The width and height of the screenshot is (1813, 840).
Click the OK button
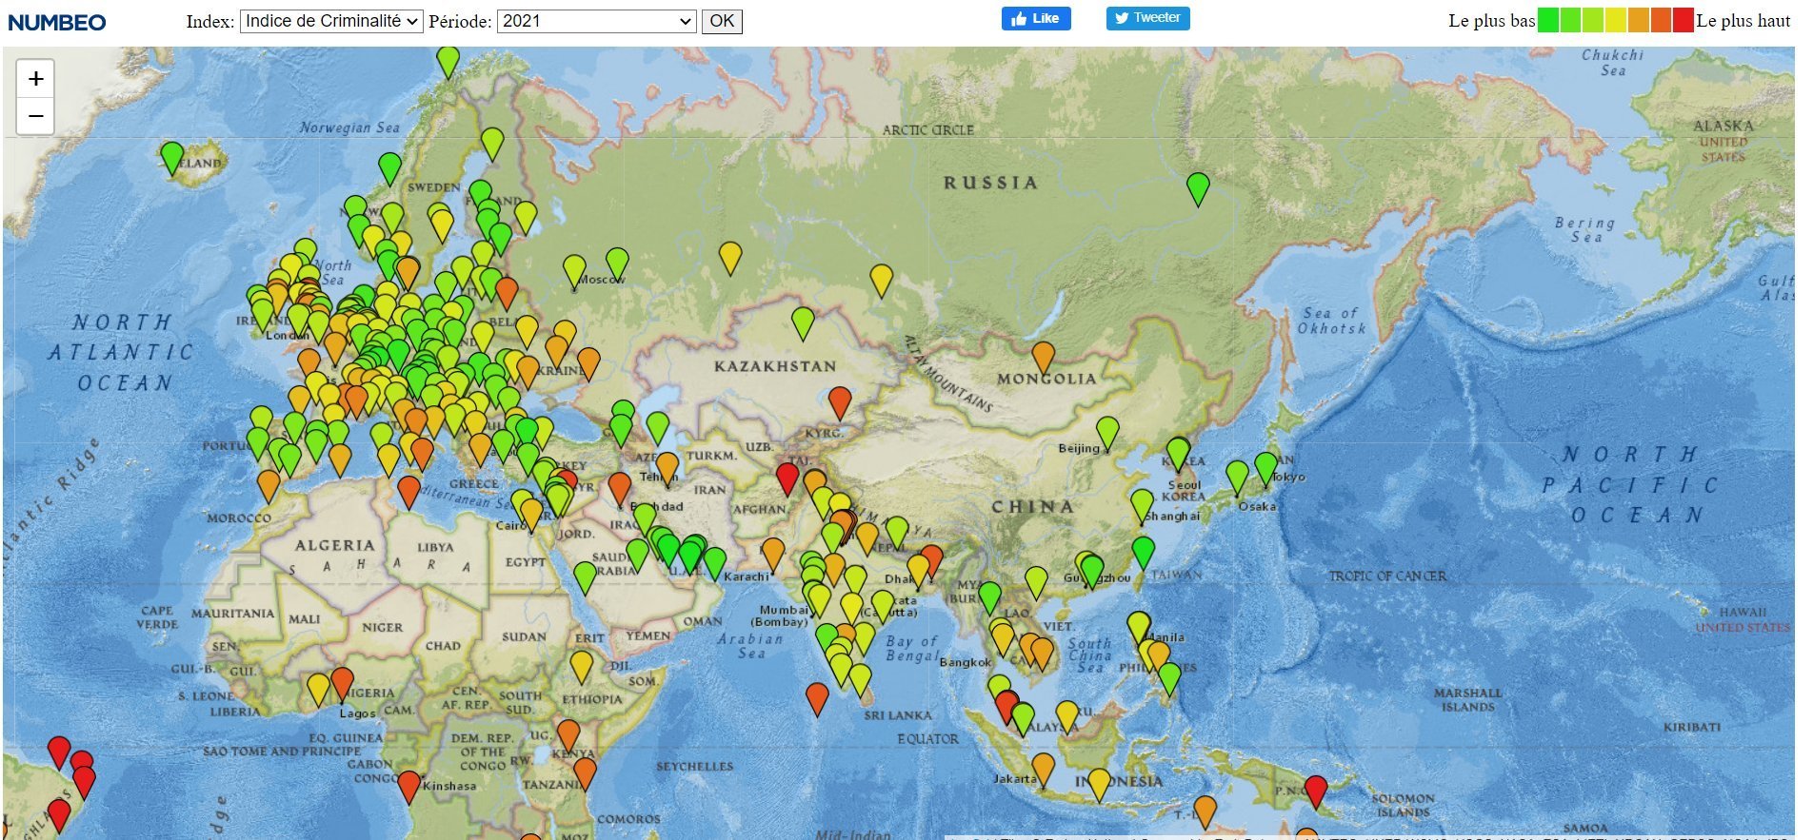722,21
